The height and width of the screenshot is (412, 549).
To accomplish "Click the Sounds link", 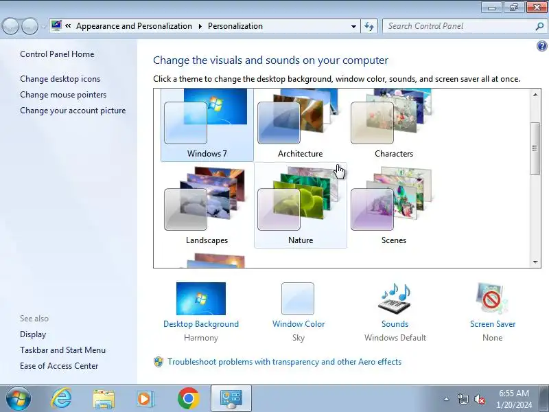I will (x=395, y=324).
